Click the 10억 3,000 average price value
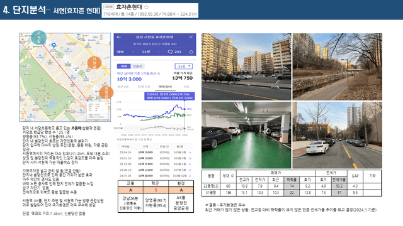 pyautogui.click(x=129, y=79)
